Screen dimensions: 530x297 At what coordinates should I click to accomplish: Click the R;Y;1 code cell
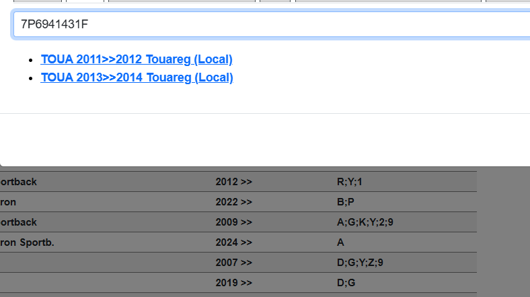point(349,182)
